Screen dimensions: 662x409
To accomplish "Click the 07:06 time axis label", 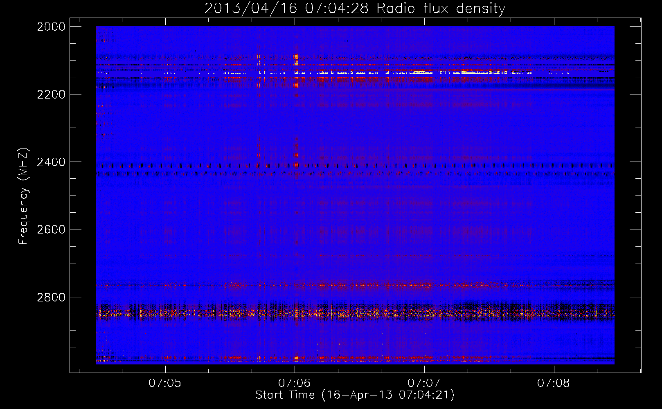I will pyautogui.click(x=295, y=383).
